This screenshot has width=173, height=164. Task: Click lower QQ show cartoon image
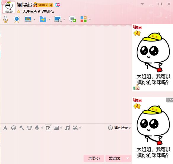pyautogui.click(x=153, y=130)
